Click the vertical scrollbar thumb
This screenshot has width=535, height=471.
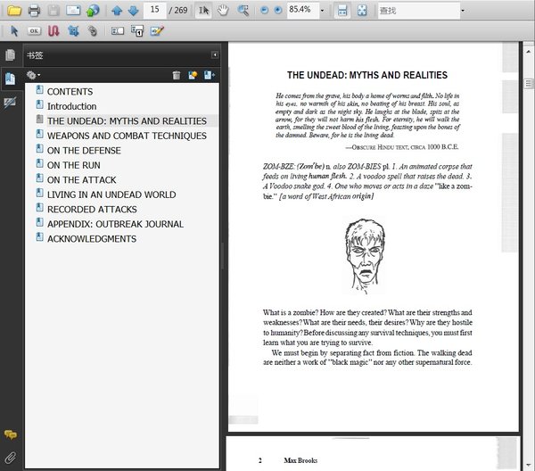click(529, 83)
